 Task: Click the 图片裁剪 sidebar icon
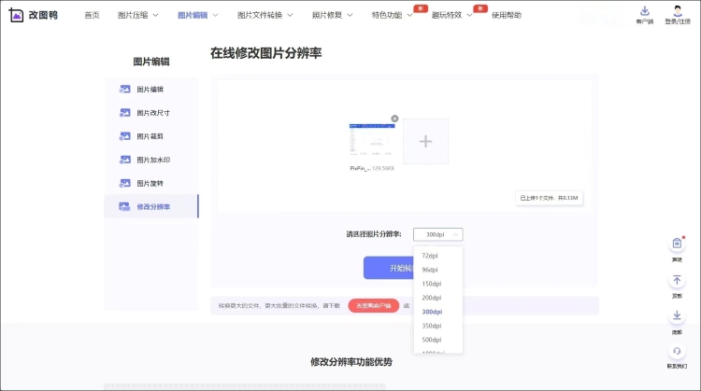(x=124, y=136)
